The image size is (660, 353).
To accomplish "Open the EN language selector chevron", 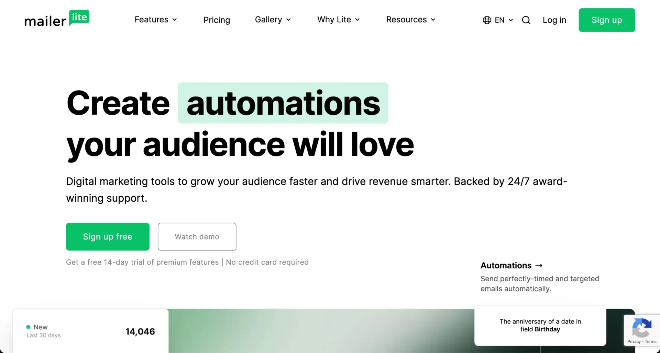I will (511, 20).
